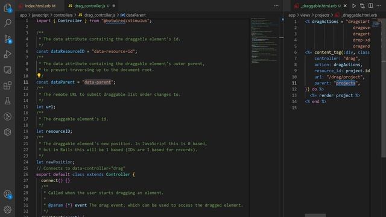
Task: Click the 'javascript' breadcrumb
Action: (x=40, y=15)
